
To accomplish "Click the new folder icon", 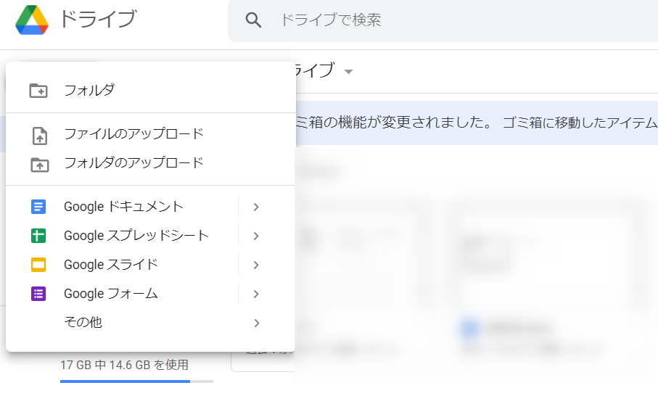I will (x=38, y=91).
